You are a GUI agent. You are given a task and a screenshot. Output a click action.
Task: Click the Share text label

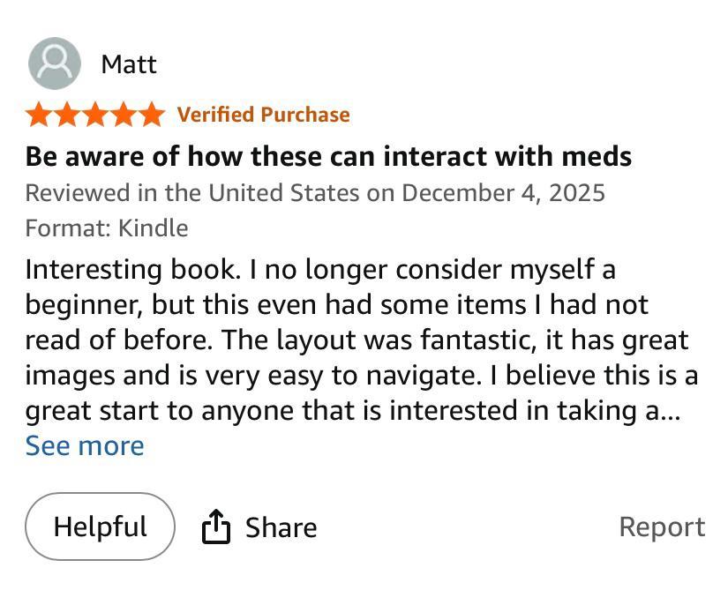click(281, 527)
